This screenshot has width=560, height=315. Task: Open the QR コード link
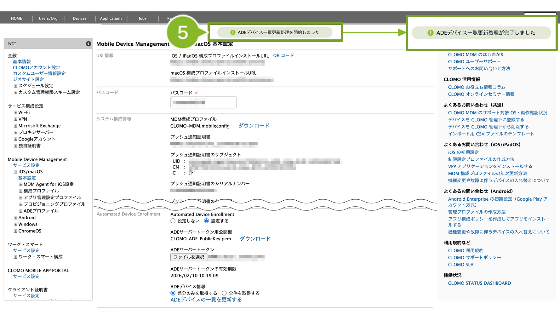click(x=283, y=55)
